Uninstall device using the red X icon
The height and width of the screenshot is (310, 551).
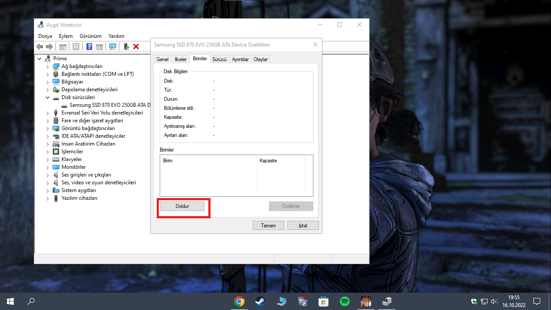(136, 46)
